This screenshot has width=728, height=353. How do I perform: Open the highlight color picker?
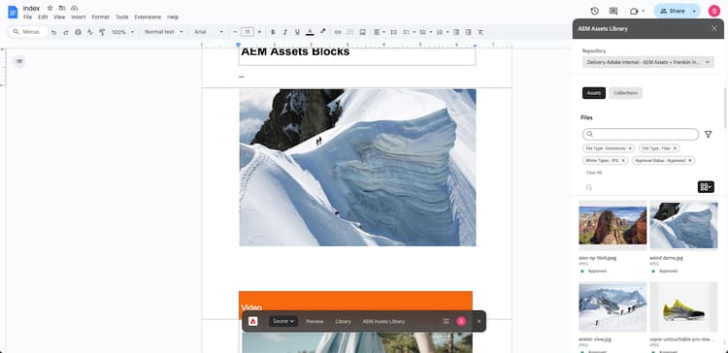pos(322,32)
